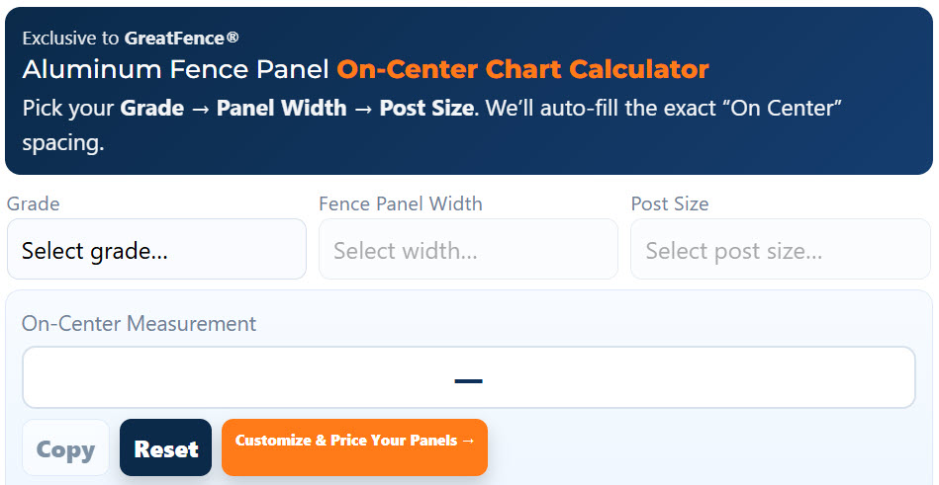Click the arrow on the Customize button
Viewport: 939px width, 485px height.
click(x=469, y=441)
